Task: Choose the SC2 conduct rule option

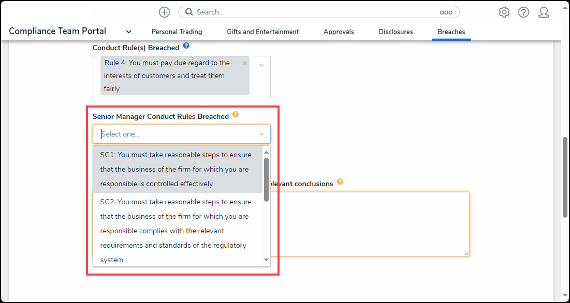Action: pos(176,231)
